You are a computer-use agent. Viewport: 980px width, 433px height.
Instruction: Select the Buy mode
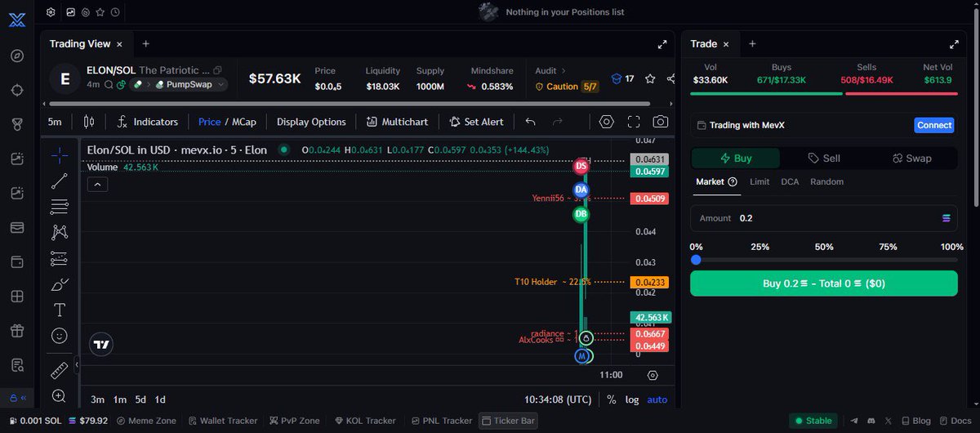pyautogui.click(x=736, y=158)
